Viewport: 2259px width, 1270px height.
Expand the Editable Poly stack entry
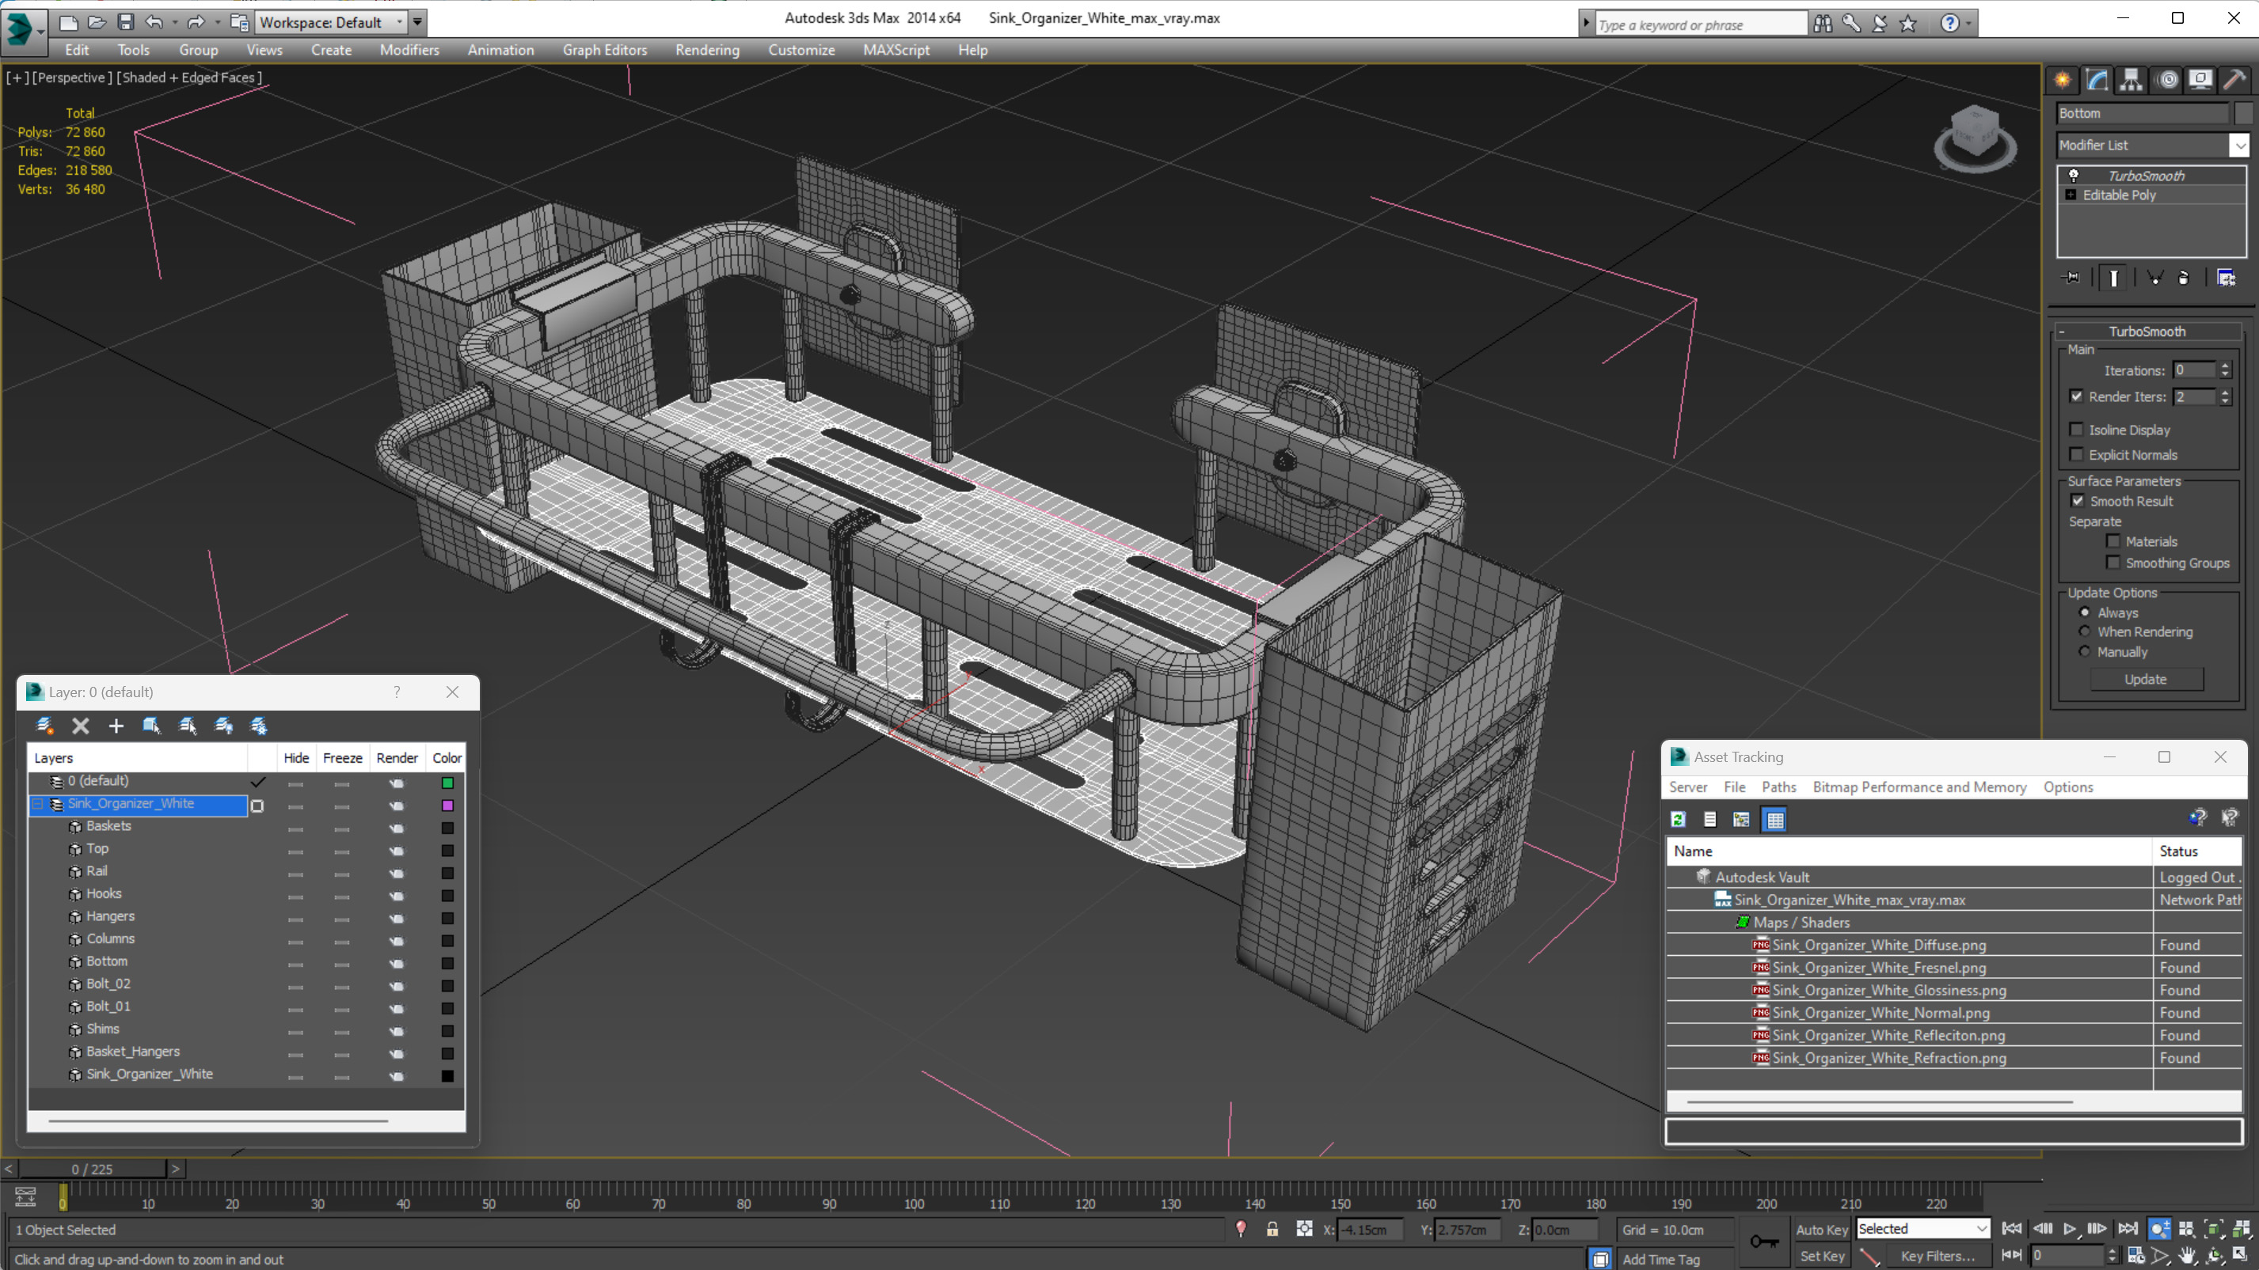pos(2071,195)
